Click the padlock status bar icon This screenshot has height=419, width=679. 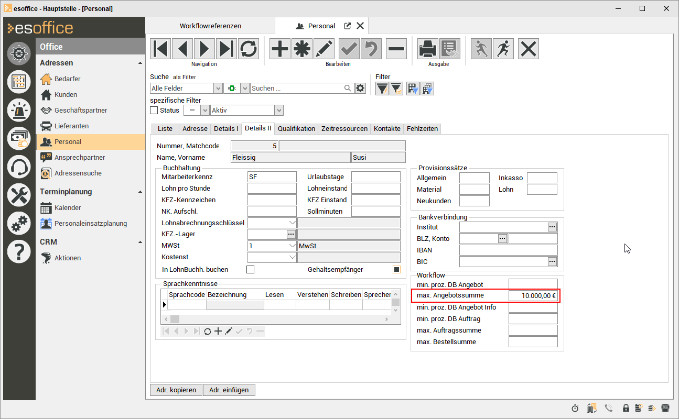[626, 408]
